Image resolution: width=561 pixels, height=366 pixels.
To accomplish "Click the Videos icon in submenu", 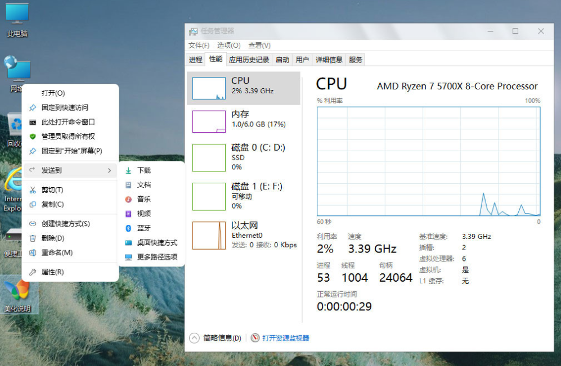I will [128, 214].
